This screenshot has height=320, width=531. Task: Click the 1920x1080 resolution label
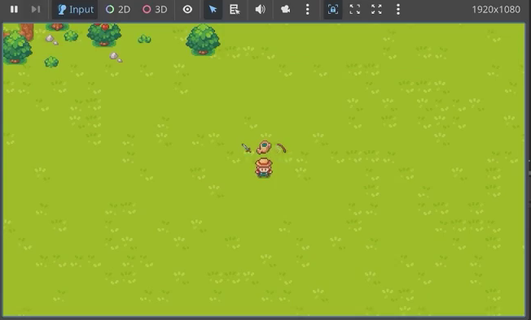click(x=496, y=10)
